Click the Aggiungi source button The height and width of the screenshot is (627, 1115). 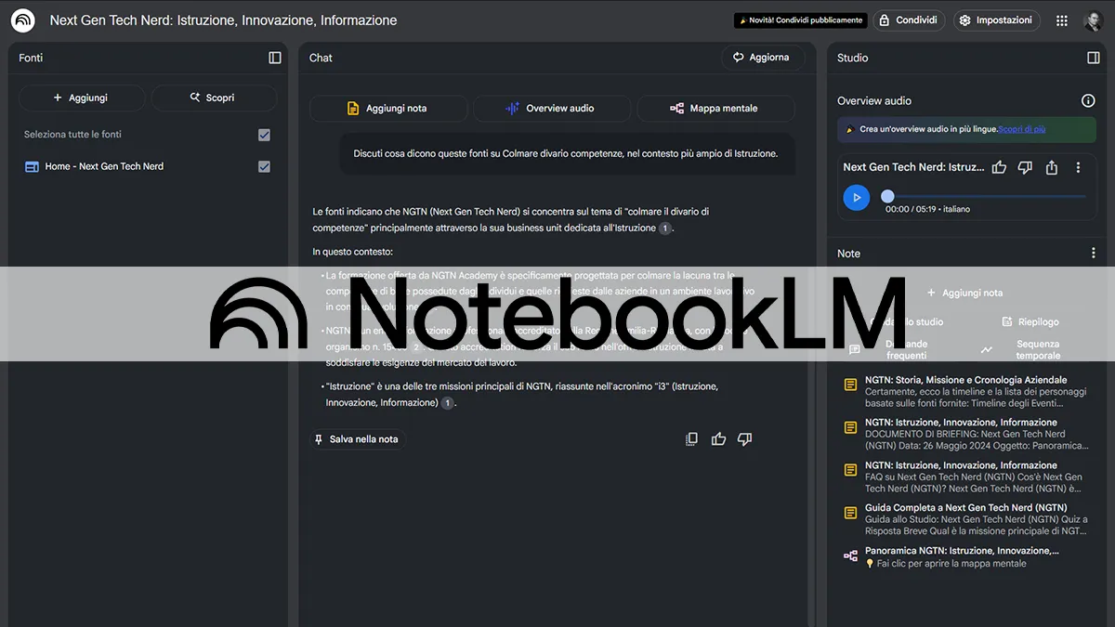82,98
